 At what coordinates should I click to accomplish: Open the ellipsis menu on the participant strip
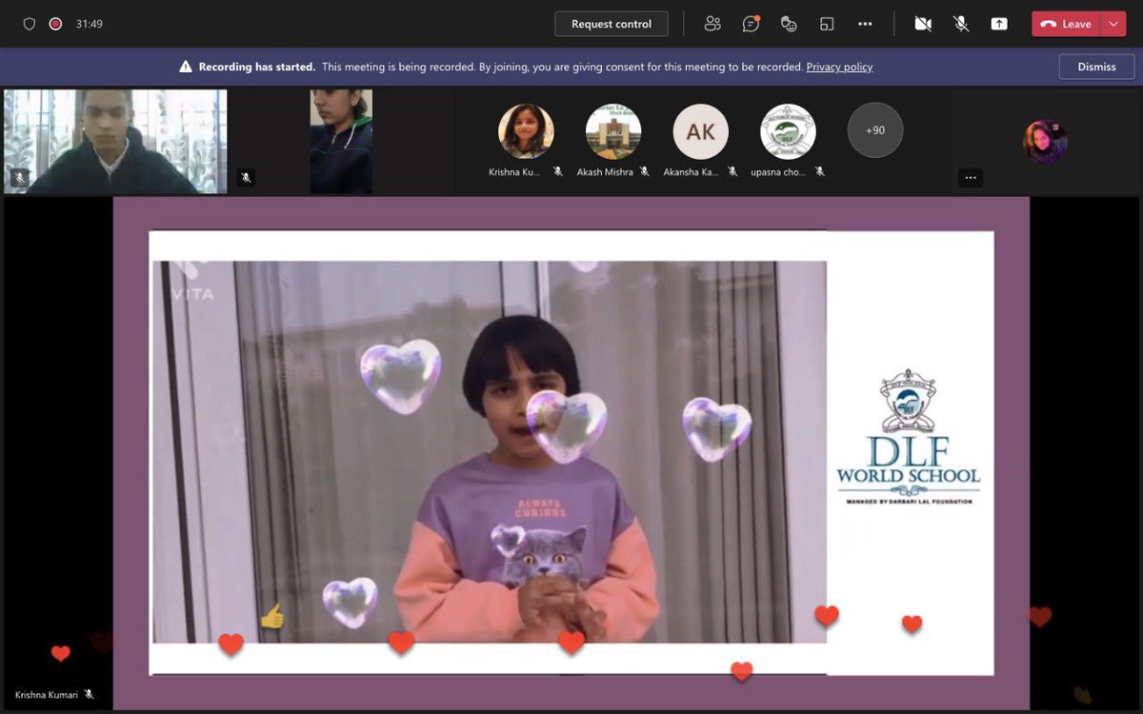coord(971,177)
